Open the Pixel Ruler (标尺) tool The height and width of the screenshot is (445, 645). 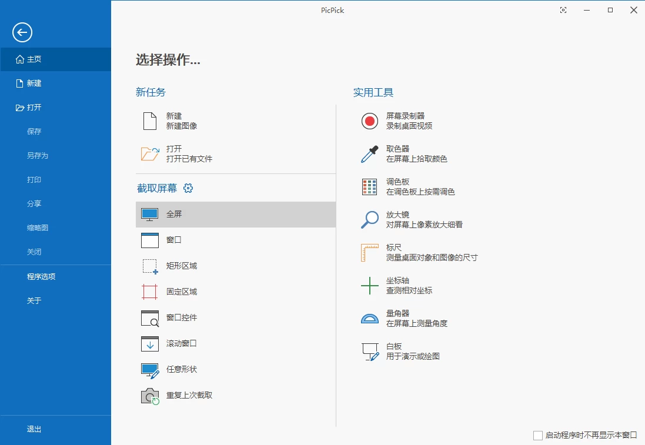coord(369,253)
